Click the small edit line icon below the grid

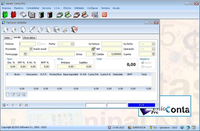click(13, 95)
